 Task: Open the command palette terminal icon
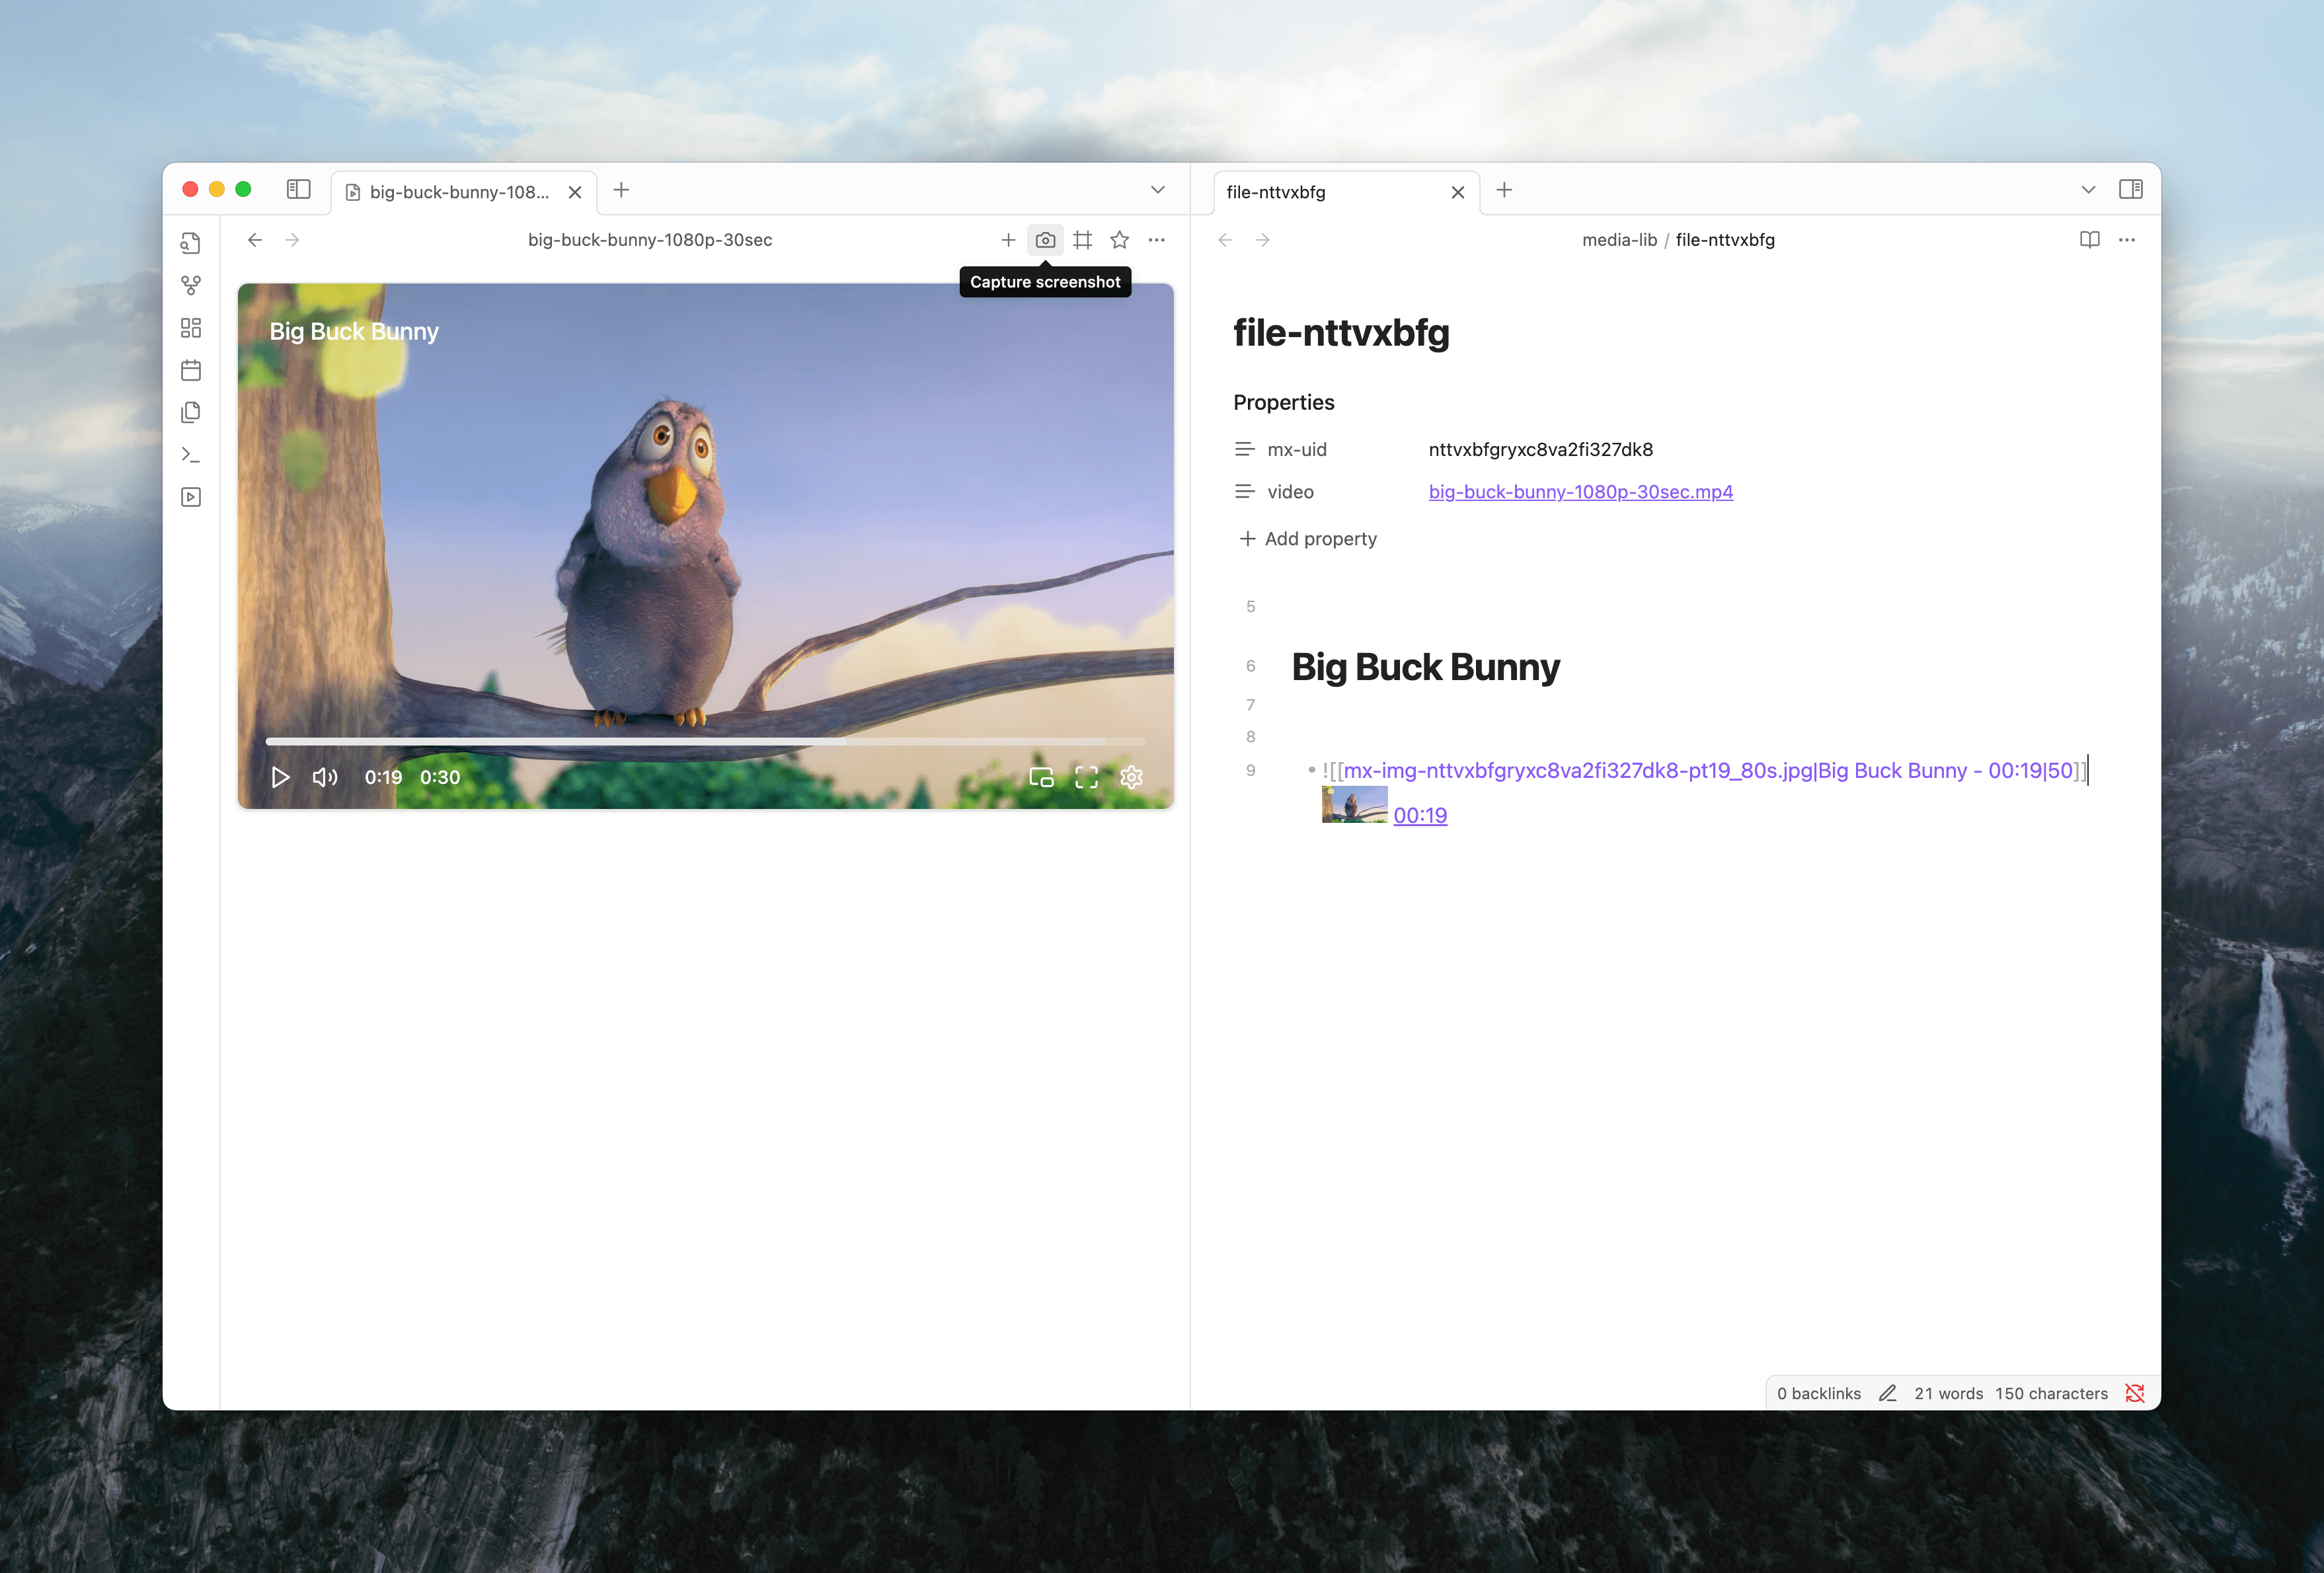pyautogui.click(x=191, y=455)
